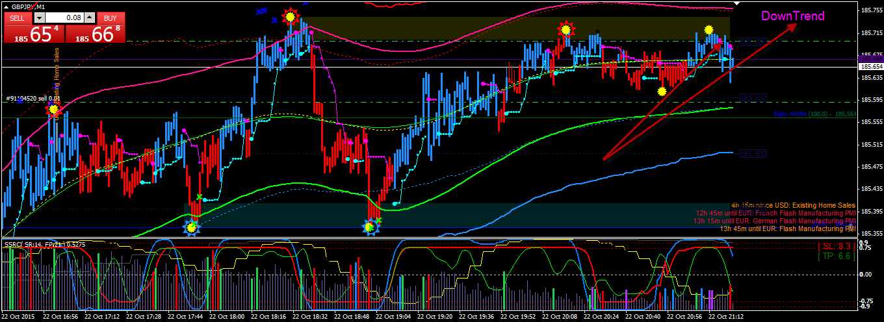This screenshot has width=884, height=322.
Task: Click the French Flash Manufacturing PMI news line
Action: click(x=776, y=213)
